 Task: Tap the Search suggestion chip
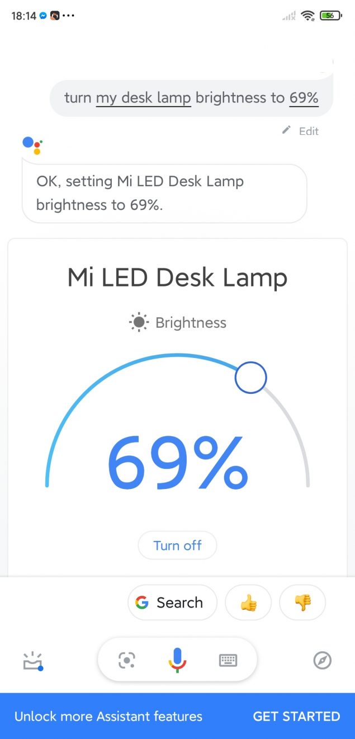pos(172,603)
